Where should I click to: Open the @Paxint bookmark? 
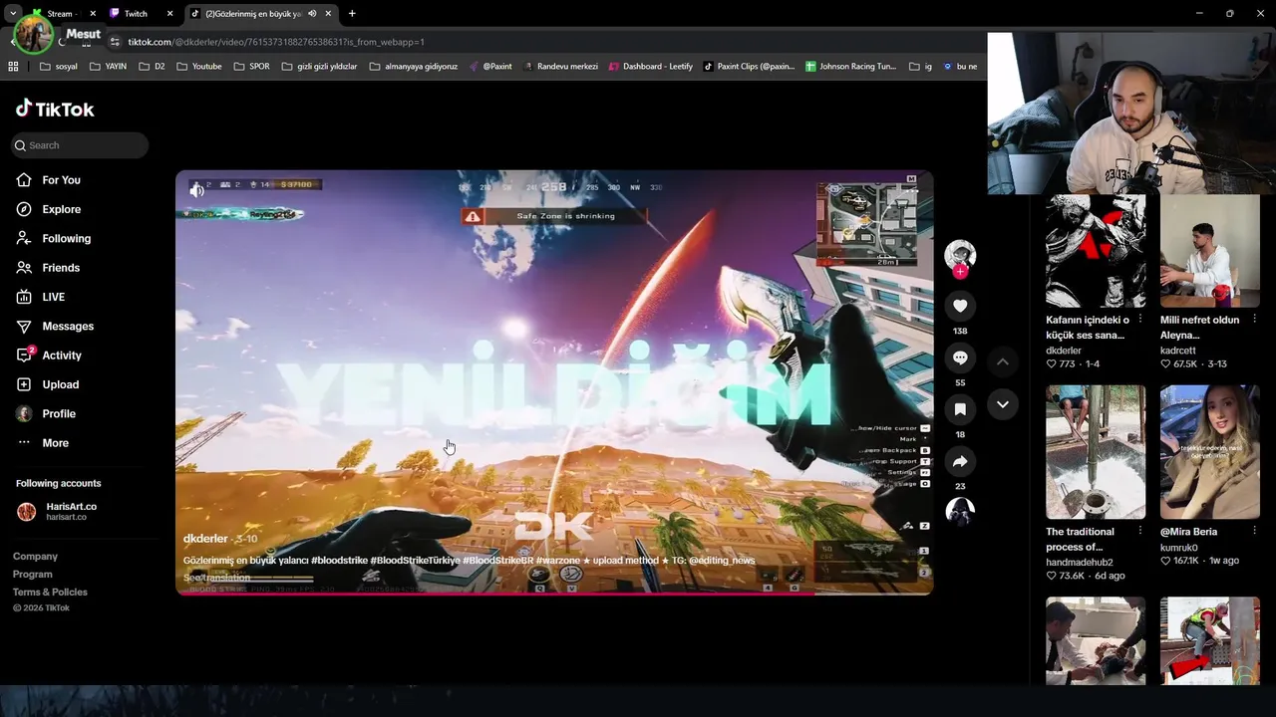(x=490, y=67)
